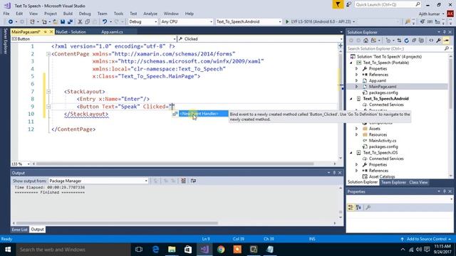The image size is (456, 256).
Task: Click Quick Launch search field
Action: pyautogui.click(x=388, y=4)
